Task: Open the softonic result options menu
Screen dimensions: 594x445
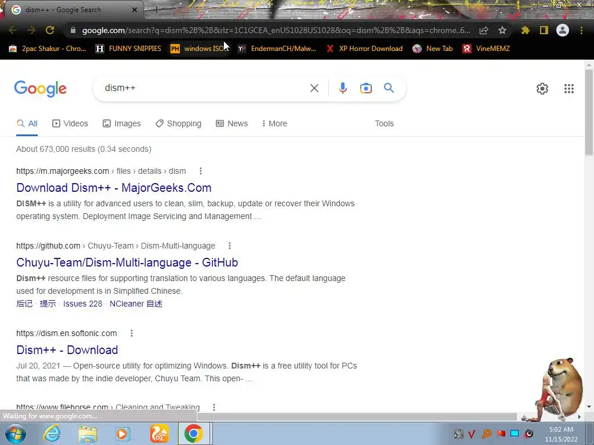Action: (132, 333)
